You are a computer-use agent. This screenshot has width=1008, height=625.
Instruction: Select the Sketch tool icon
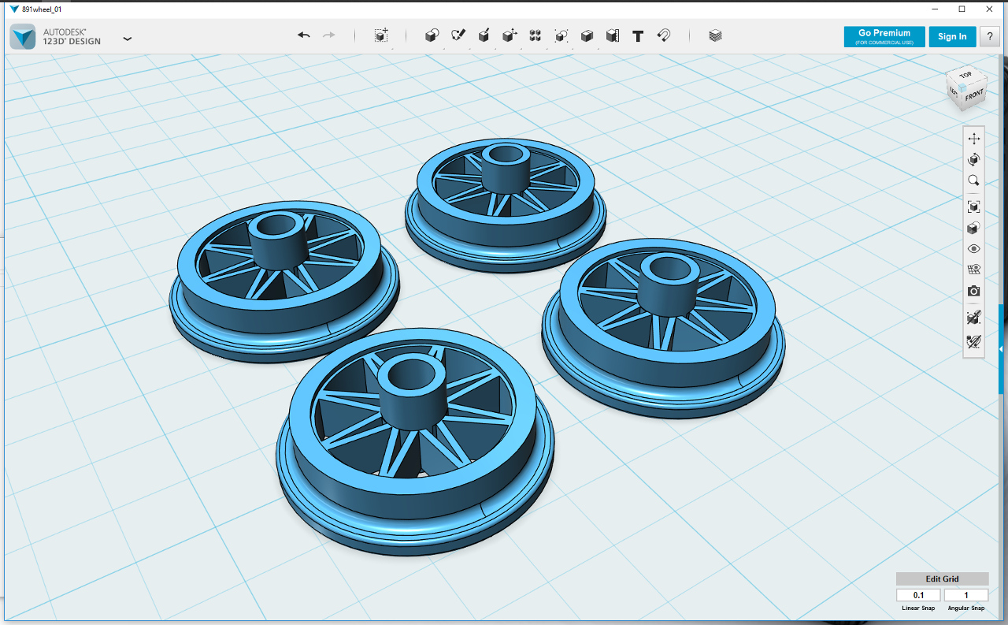coord(458,35)
